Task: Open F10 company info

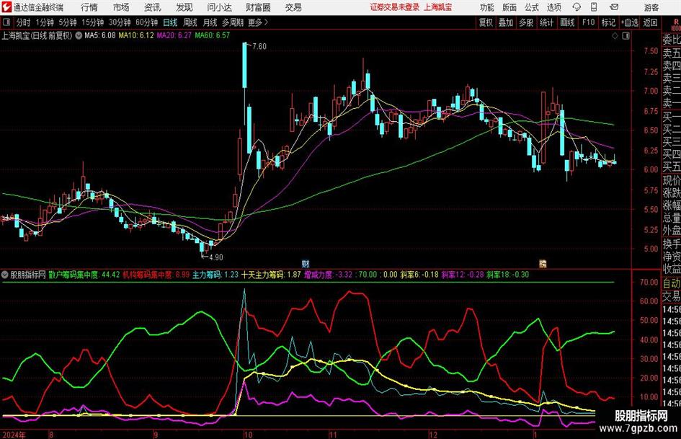Action: click(588, 22)
